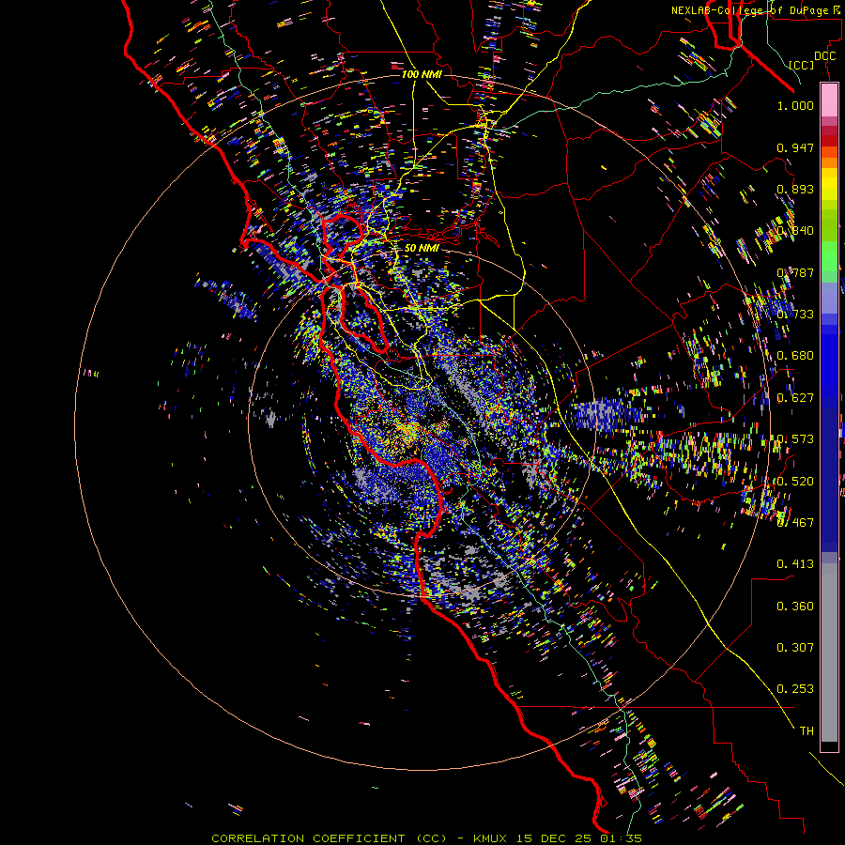
Task: Select the 0.520 scale value
Action: pos(795,482)
